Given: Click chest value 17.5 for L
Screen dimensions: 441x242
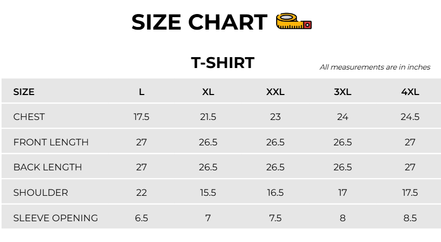Looking at the screenshot, I should pyautogui.click(x=141, y=117).
